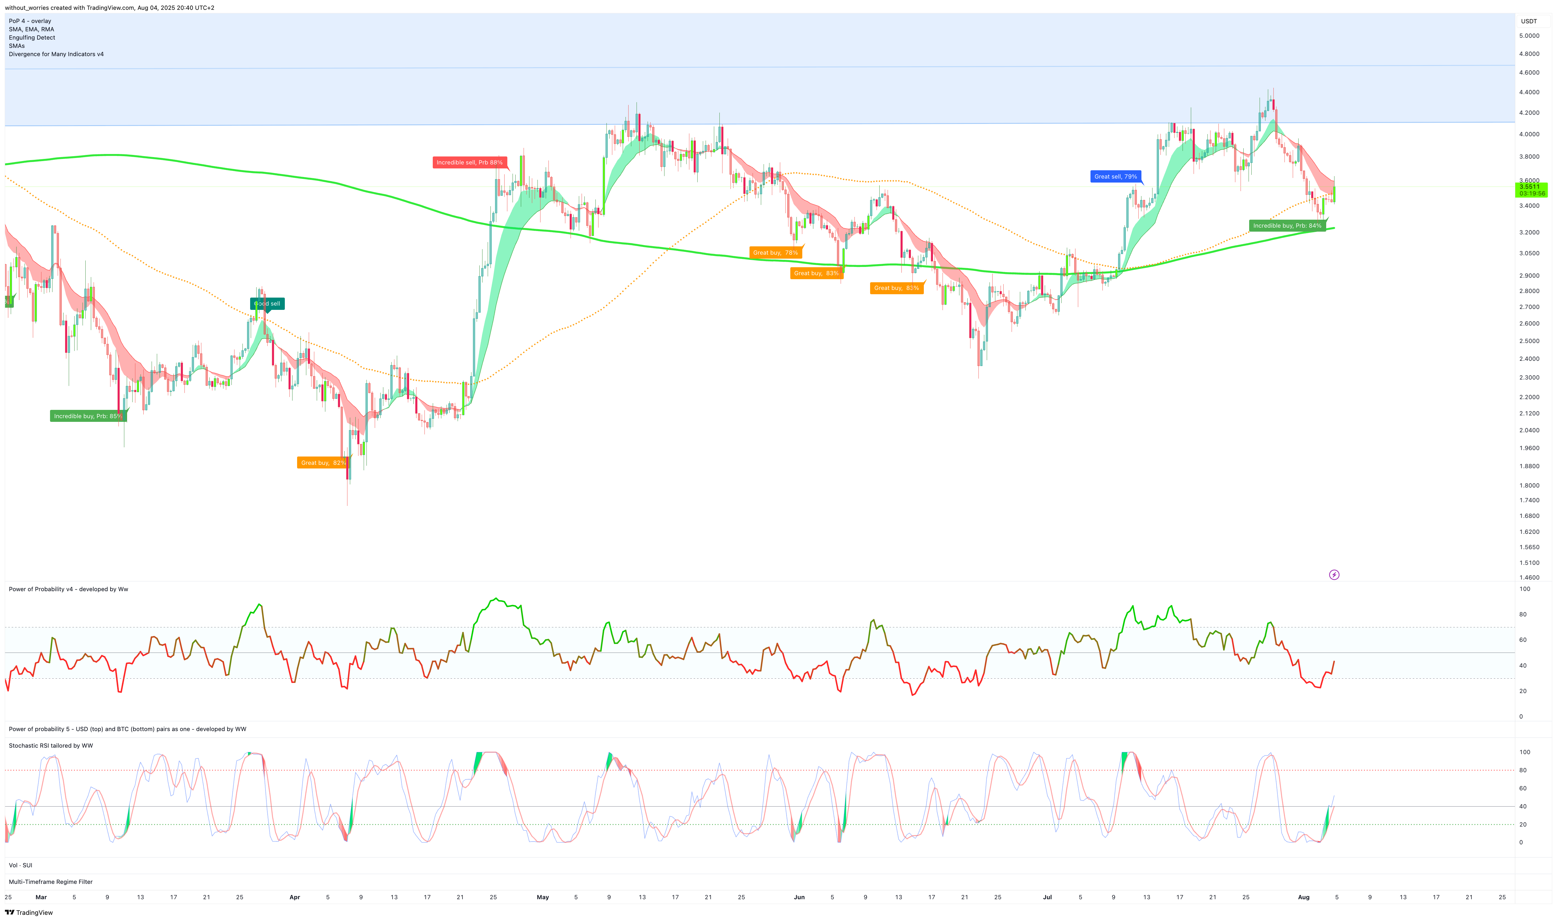Image resolution: width=1557 pixels, height=921 pixels.
Task: Select the 'PoP 4 - overlay' indicator label
Action: pyautogui.click(x=30, y=21)
